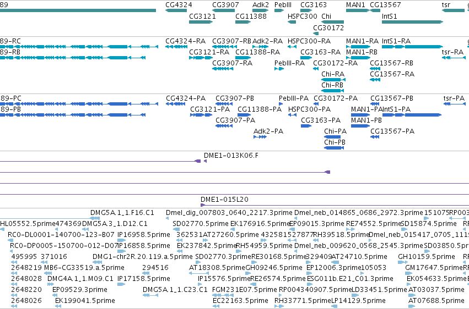Click the Adk2-RA transcript label
The image size is (469, 309).
(x=268, y=41)
